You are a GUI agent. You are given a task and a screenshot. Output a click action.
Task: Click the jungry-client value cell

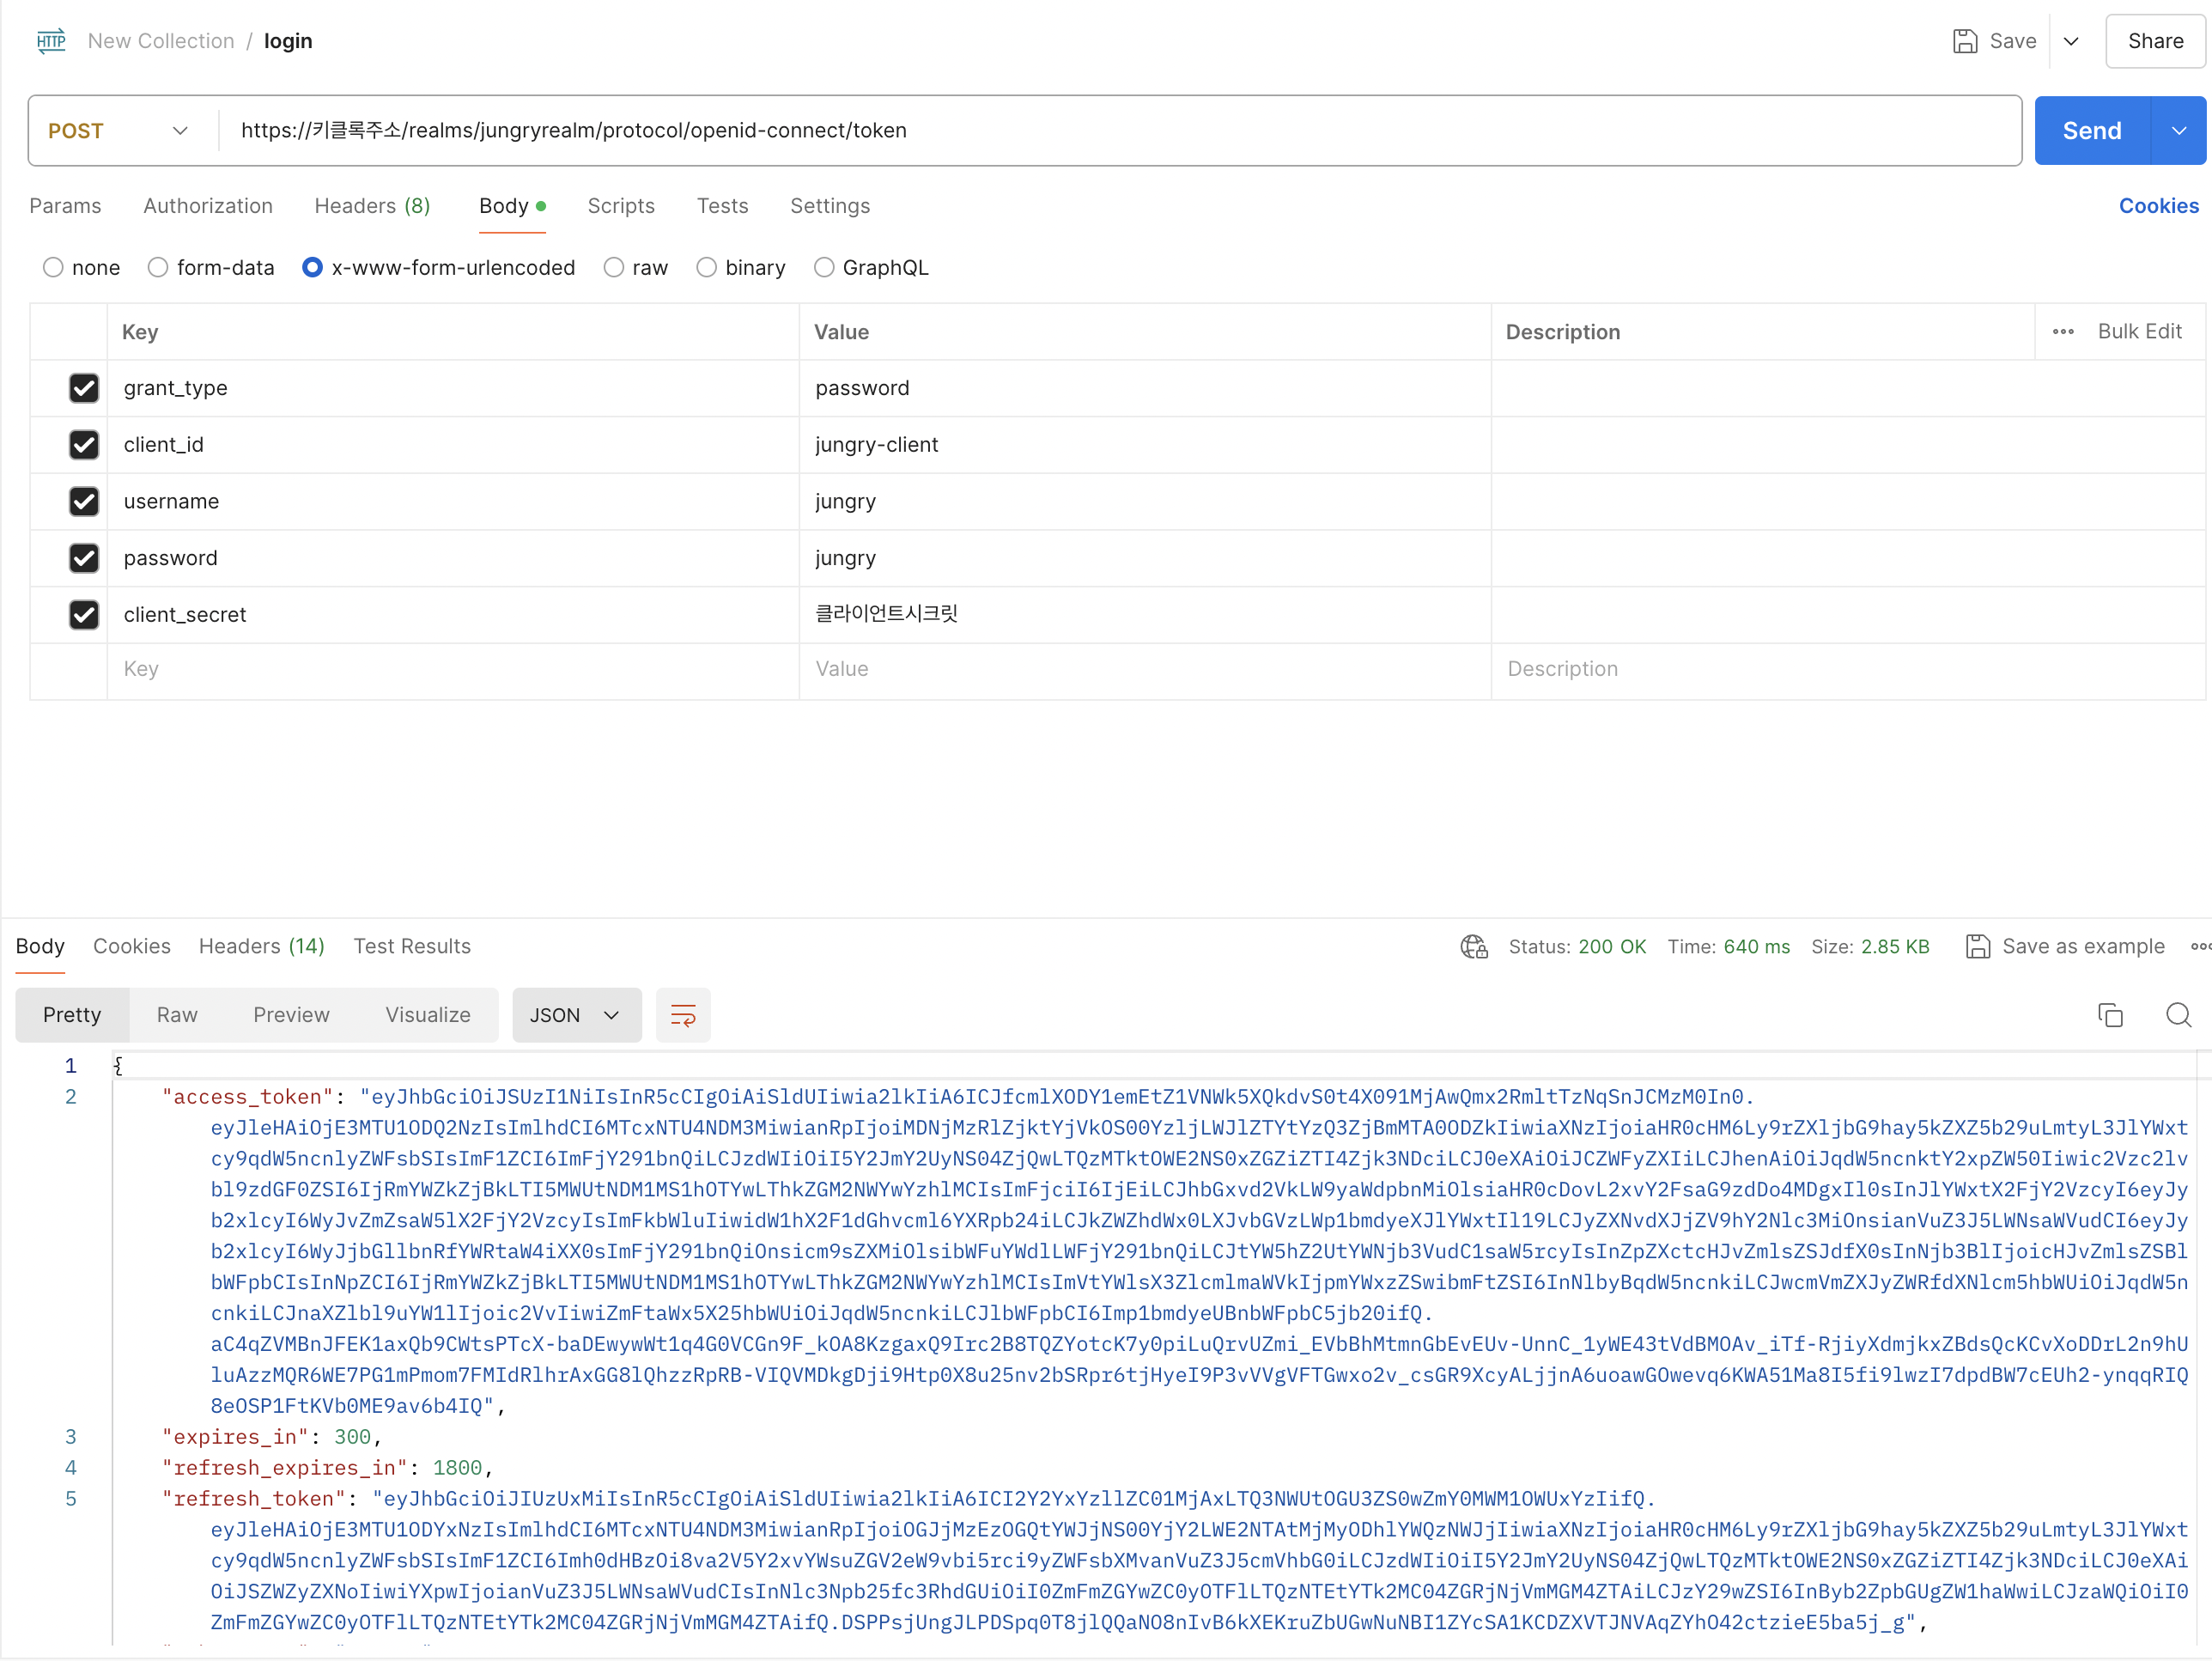coord(1145,445)
